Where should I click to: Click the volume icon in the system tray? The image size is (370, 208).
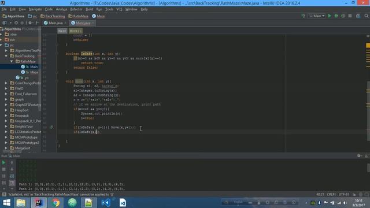point(345,203)
